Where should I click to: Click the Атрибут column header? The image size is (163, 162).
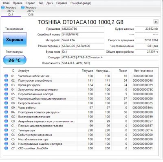47,71
